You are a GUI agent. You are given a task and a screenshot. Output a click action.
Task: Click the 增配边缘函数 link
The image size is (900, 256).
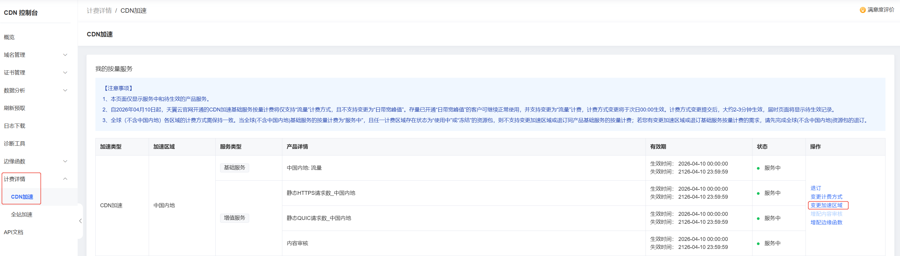click(x=826, y=222)
